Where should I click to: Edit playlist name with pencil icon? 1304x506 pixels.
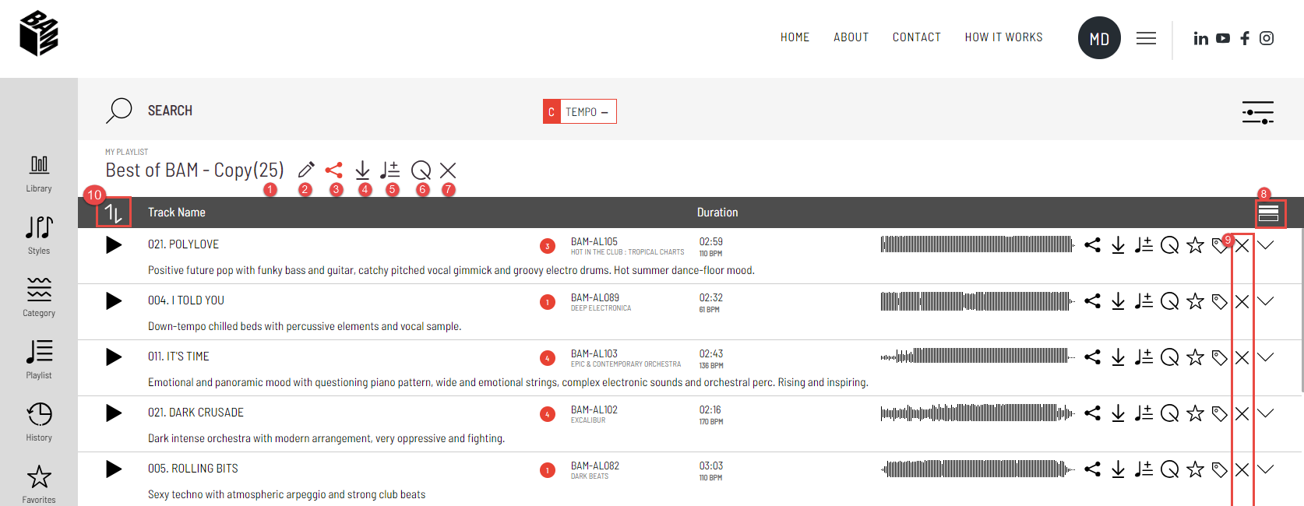(x=306, y=170)
